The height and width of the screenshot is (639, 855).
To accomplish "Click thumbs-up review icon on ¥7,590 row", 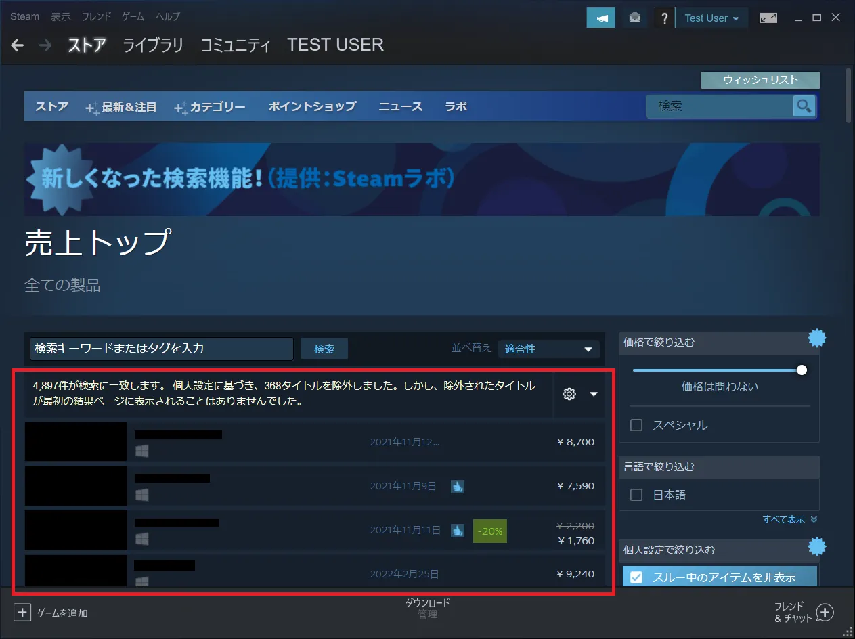I will [458, 486].
